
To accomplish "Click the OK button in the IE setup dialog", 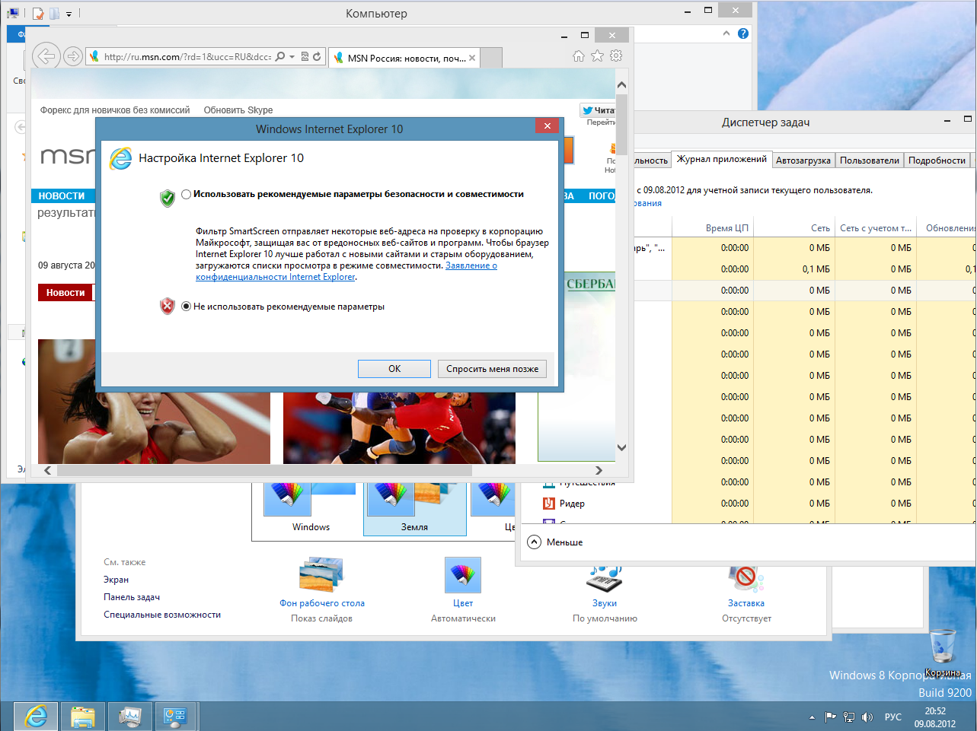I will coord(394,369).
